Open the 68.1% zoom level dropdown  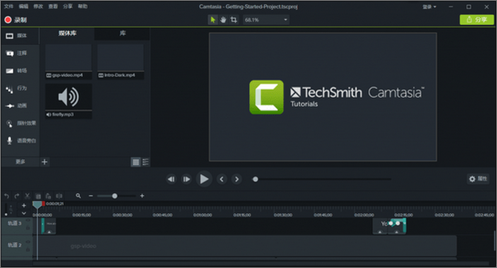point(265,19)
